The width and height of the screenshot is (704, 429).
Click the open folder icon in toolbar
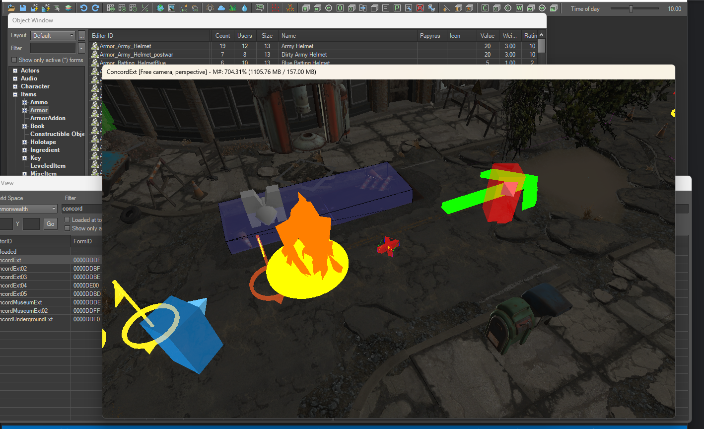[11, 8]
